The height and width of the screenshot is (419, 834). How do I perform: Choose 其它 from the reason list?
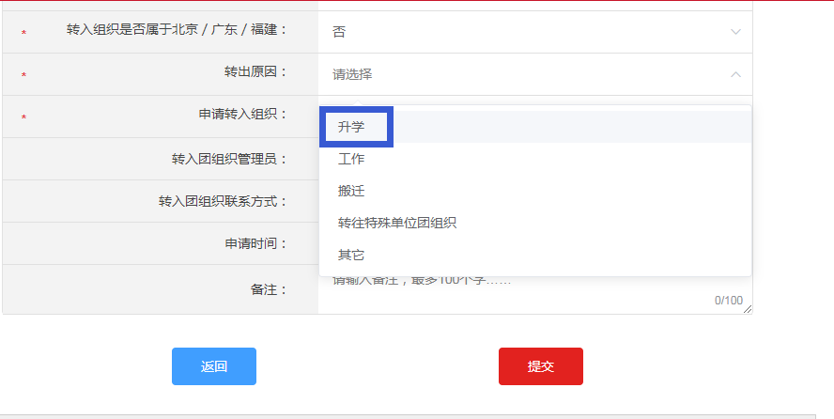click(x=351, y=255)
